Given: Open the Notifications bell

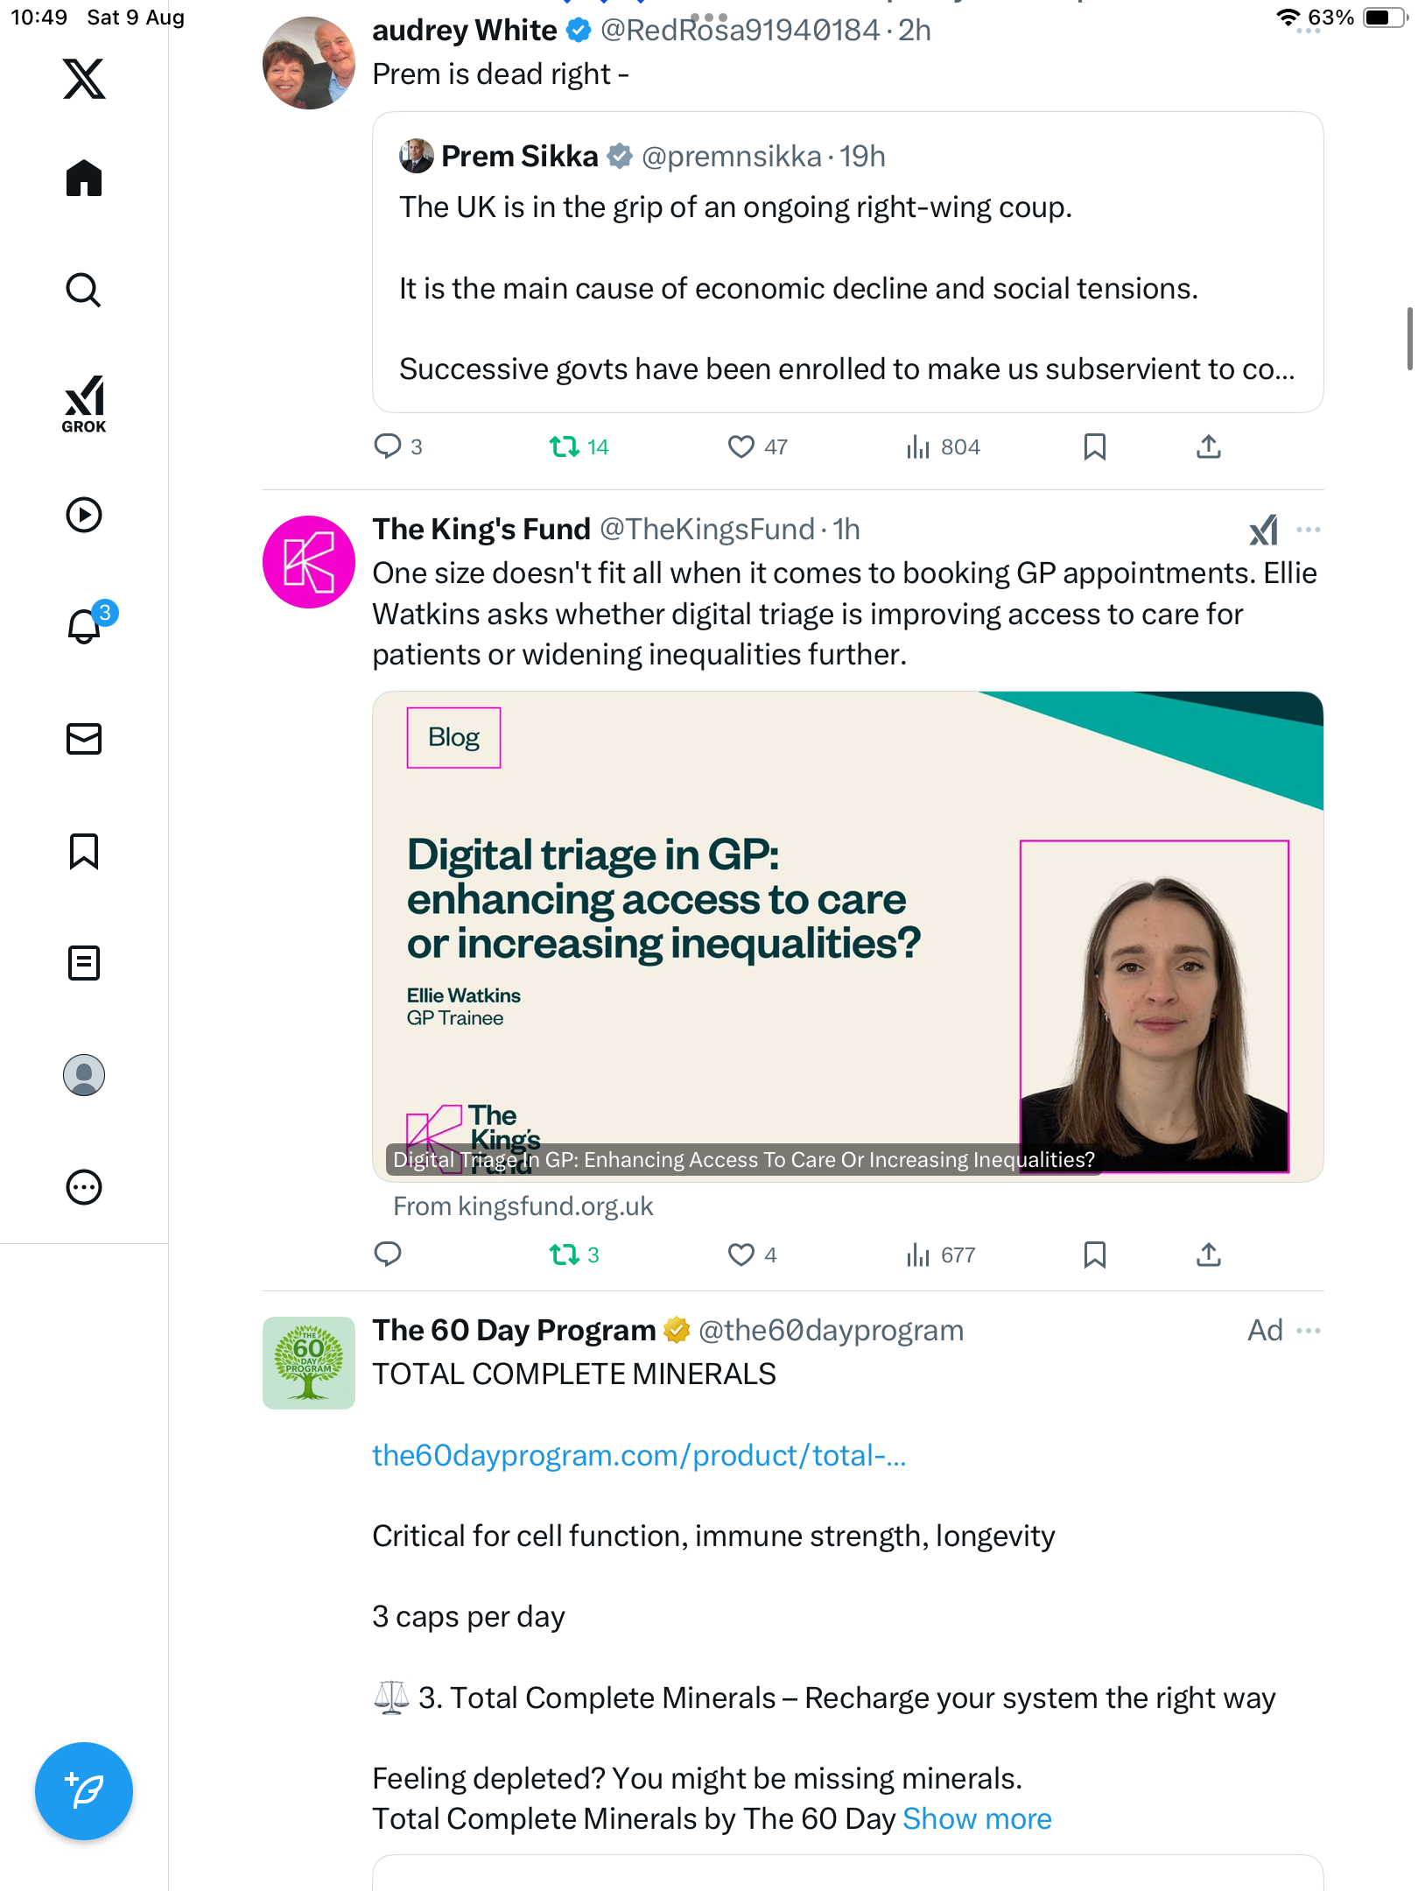Looking at the screenshot, I should pyautogui.click(x=84, y=626).
